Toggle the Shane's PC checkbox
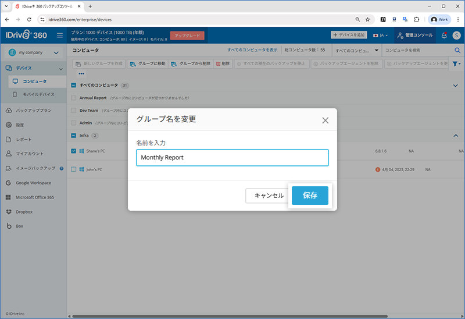This screenshot has height=319, width=465. click(74, 151)
